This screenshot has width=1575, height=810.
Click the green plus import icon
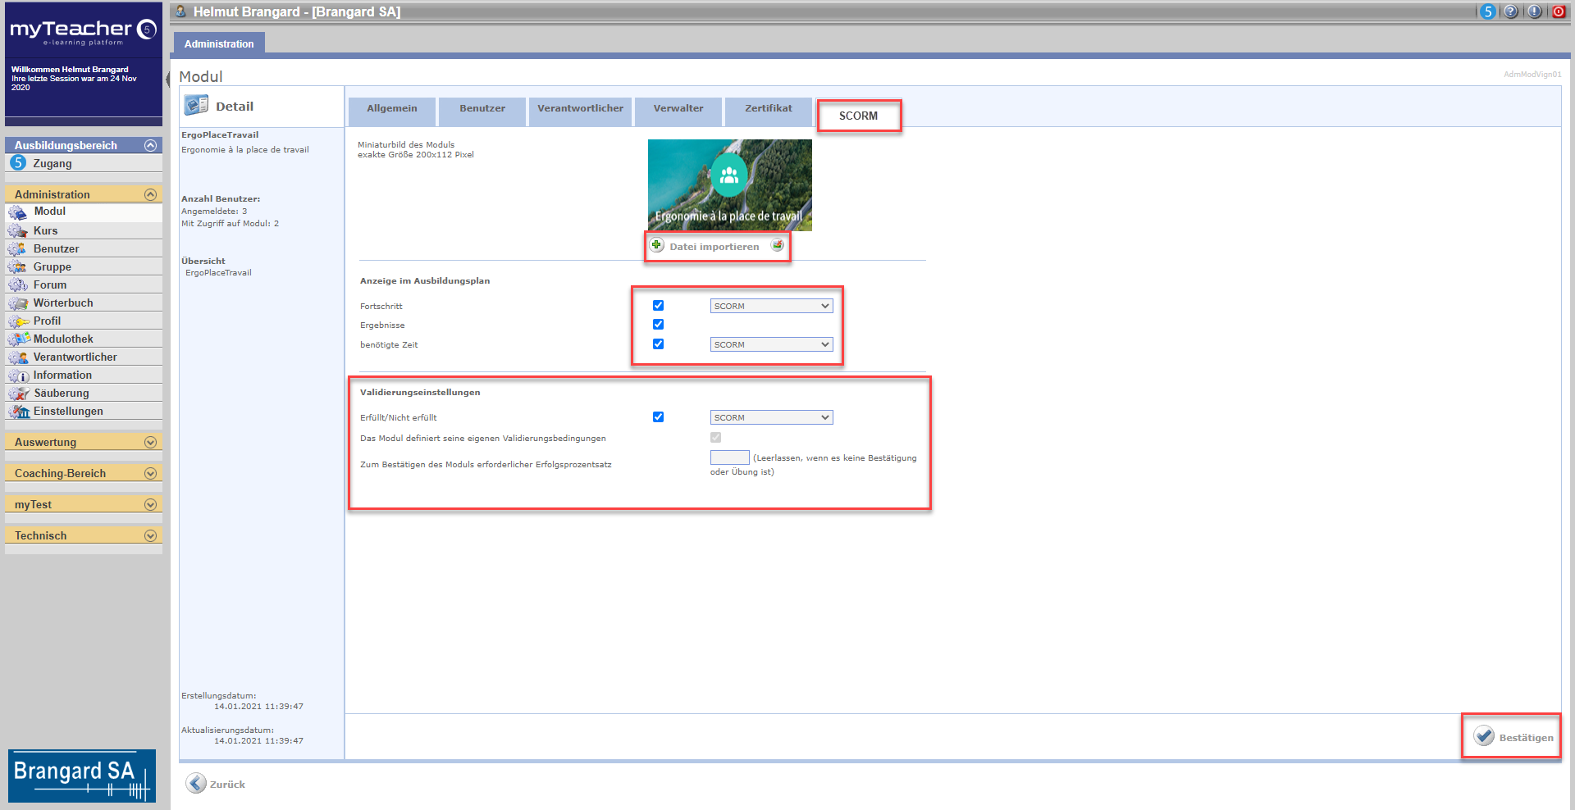pos(657,245)
